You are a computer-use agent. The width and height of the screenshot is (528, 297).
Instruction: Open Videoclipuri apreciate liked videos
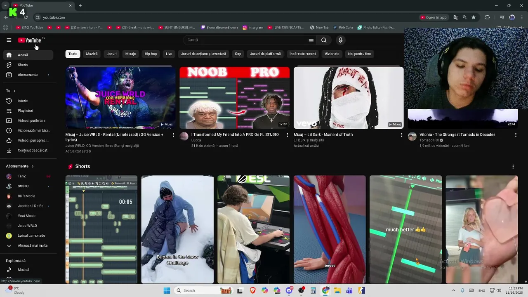pyautogui.click(x=28, y=140)
